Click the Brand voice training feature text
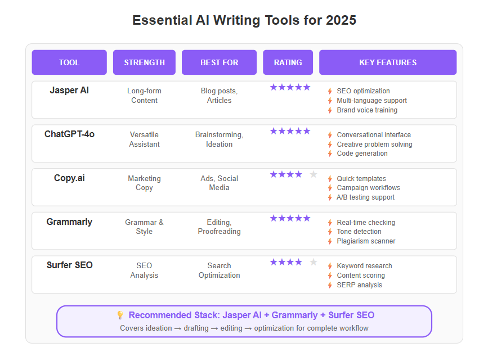The image size is (488, 361). tap(367, 110)
